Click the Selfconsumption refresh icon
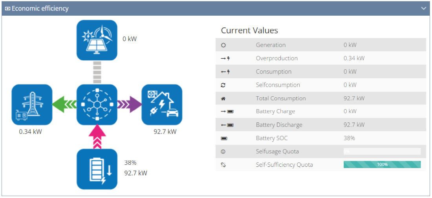Screen dimensions: 432x198 coord(223,85)
